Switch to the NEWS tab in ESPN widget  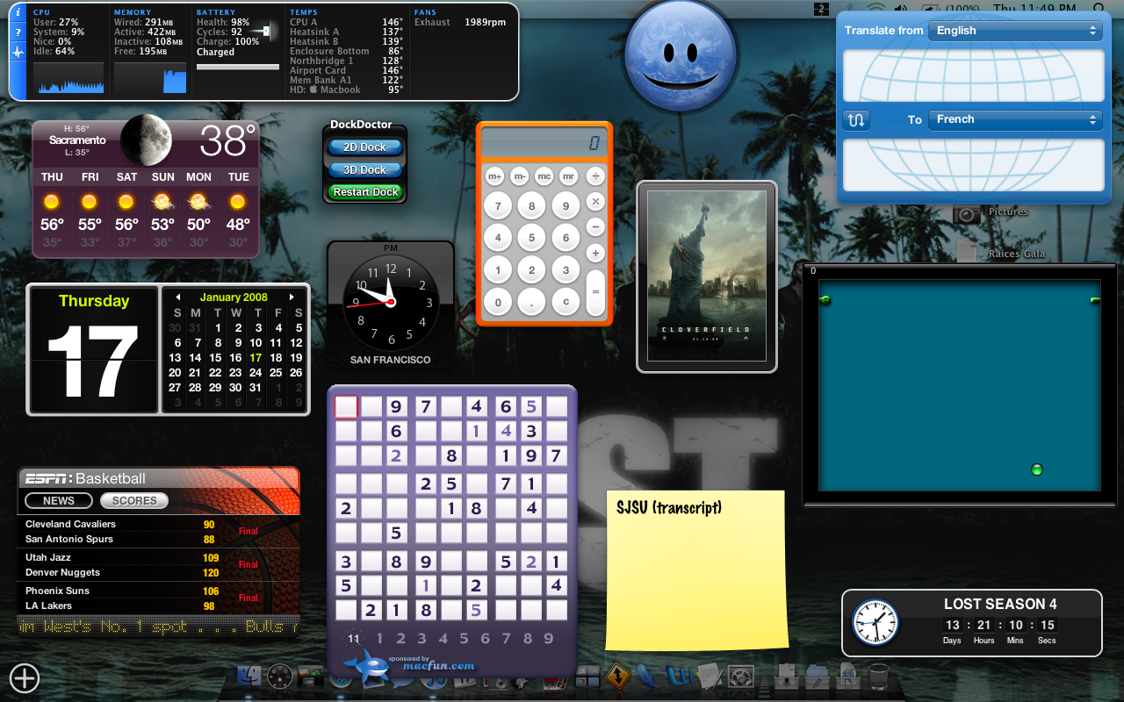tap(59, 500)
